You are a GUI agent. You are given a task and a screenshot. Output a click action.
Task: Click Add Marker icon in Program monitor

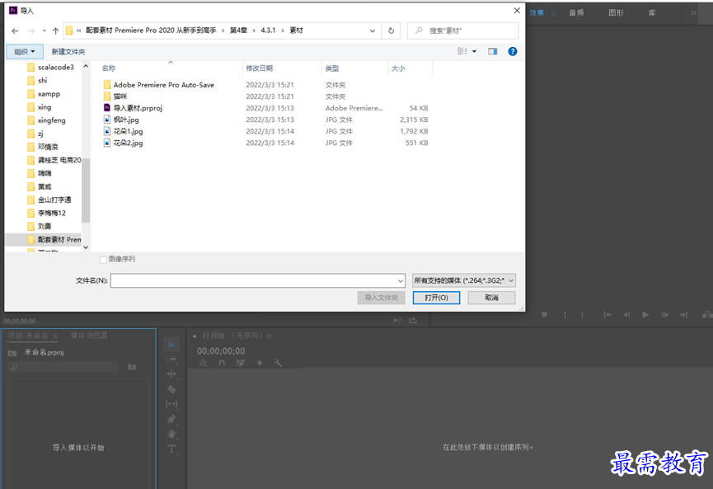[544, 315]
